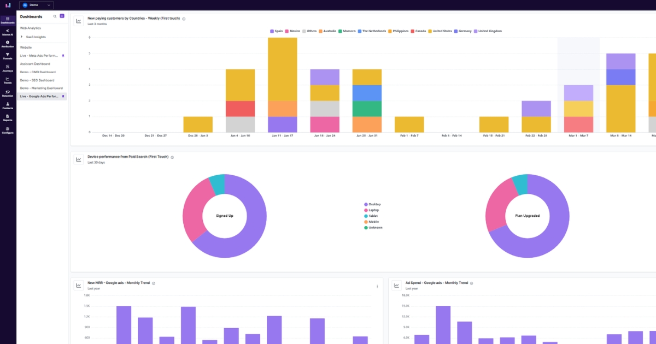Open Demo - Marketing Dashboard
The width and height of the screenshot is (656, 344).
(40, 88)
